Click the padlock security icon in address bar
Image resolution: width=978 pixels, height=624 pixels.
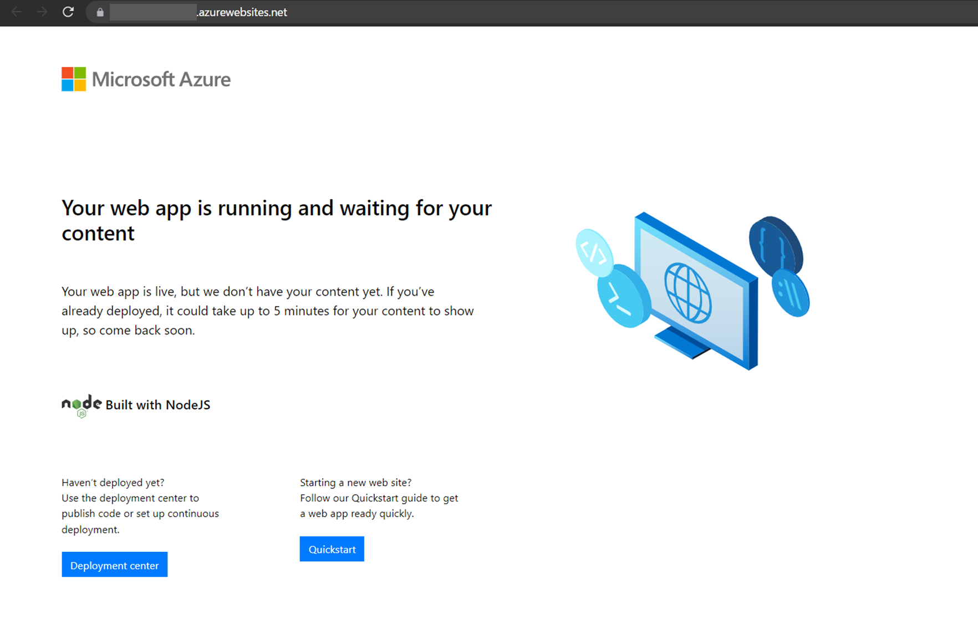click(100, 13)
